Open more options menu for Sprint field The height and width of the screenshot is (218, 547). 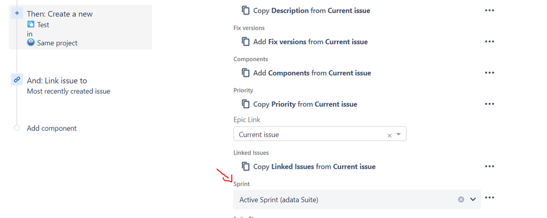(490, 198)
